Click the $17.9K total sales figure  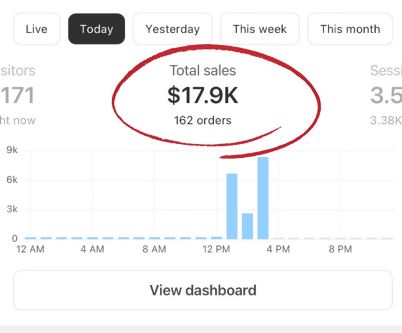[202, 95]
